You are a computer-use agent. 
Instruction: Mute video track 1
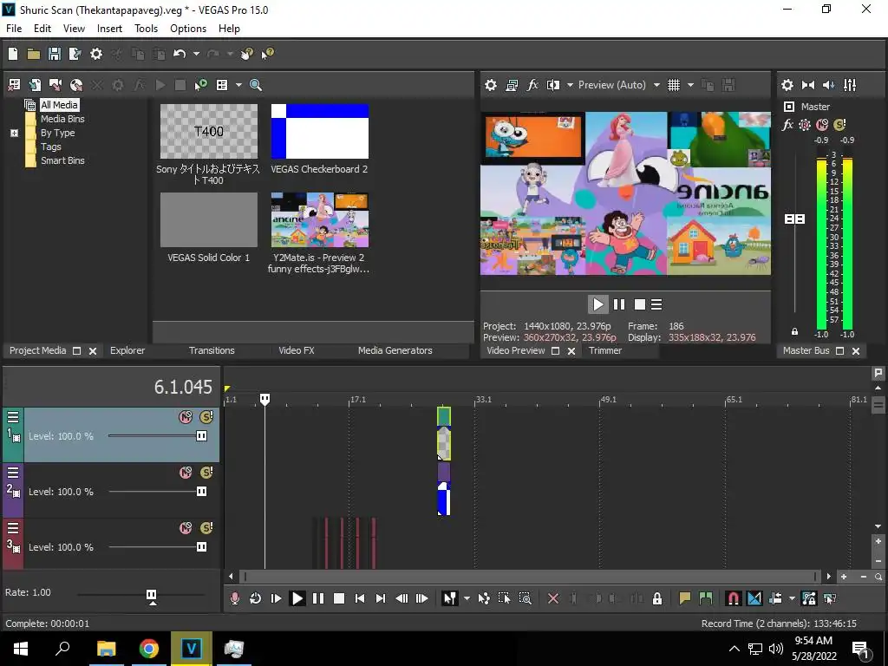pyautogui.click(x=186, y=417)
